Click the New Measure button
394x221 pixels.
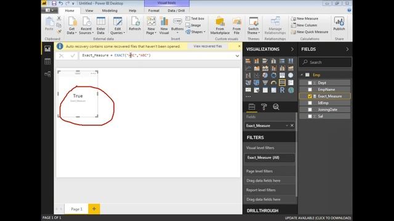305,18
